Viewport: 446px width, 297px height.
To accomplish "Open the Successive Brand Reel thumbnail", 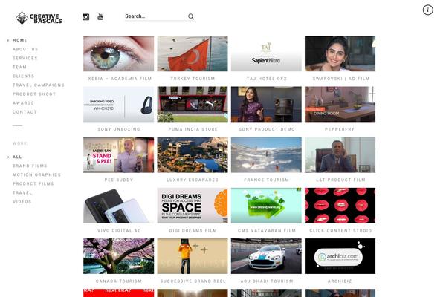I will pyautogui.click(x=193, y=256).
